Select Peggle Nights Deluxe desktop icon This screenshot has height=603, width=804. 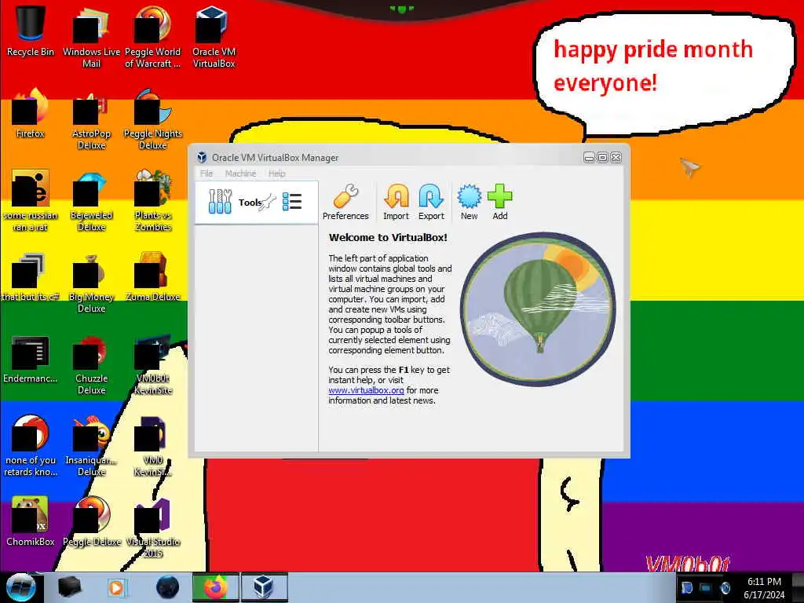[152, 119]
